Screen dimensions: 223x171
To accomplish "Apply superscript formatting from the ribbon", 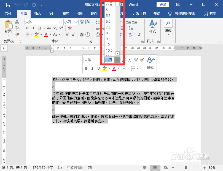I will click(61, 28).
